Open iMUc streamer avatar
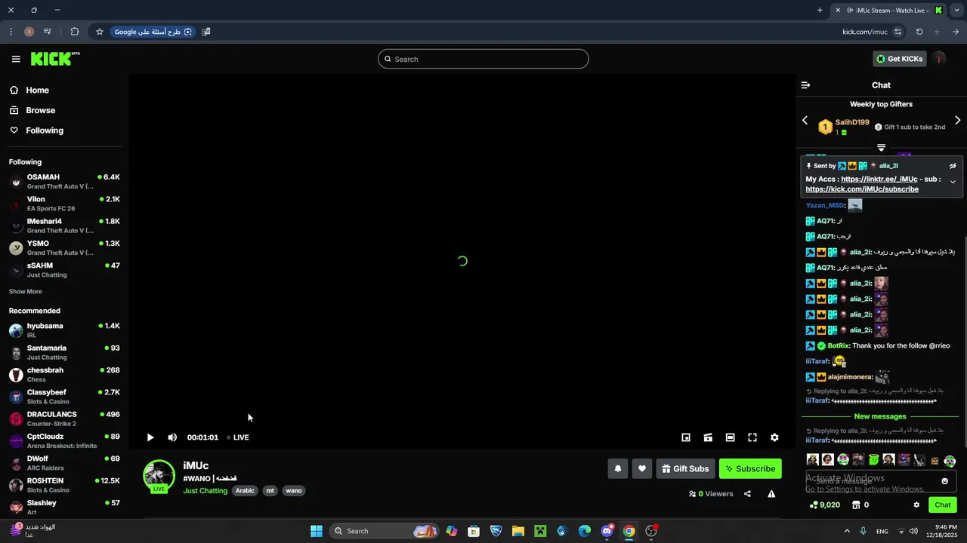Image resolution: width=967 pixels, height=543 pixels. click(159, 476)
